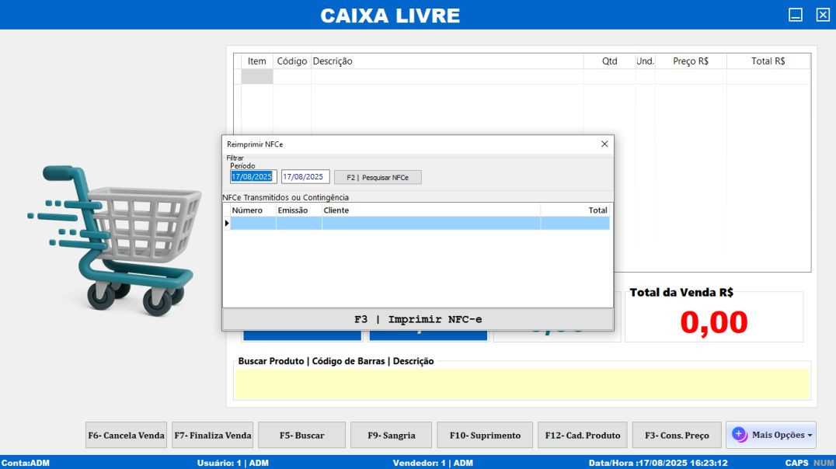Click F3 Imprimir NFC-e button
The image size is (836, 469).
(x=418, y=319)
